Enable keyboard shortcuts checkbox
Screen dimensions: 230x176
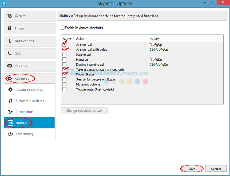(x=63, y=28)
